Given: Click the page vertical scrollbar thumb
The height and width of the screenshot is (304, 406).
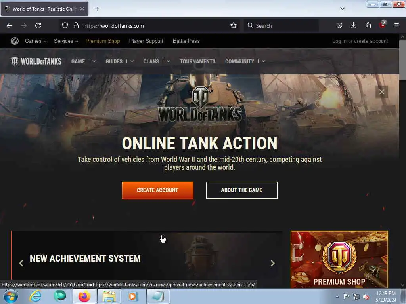Looking at the screenshot, I should click(x=402, y=59).
